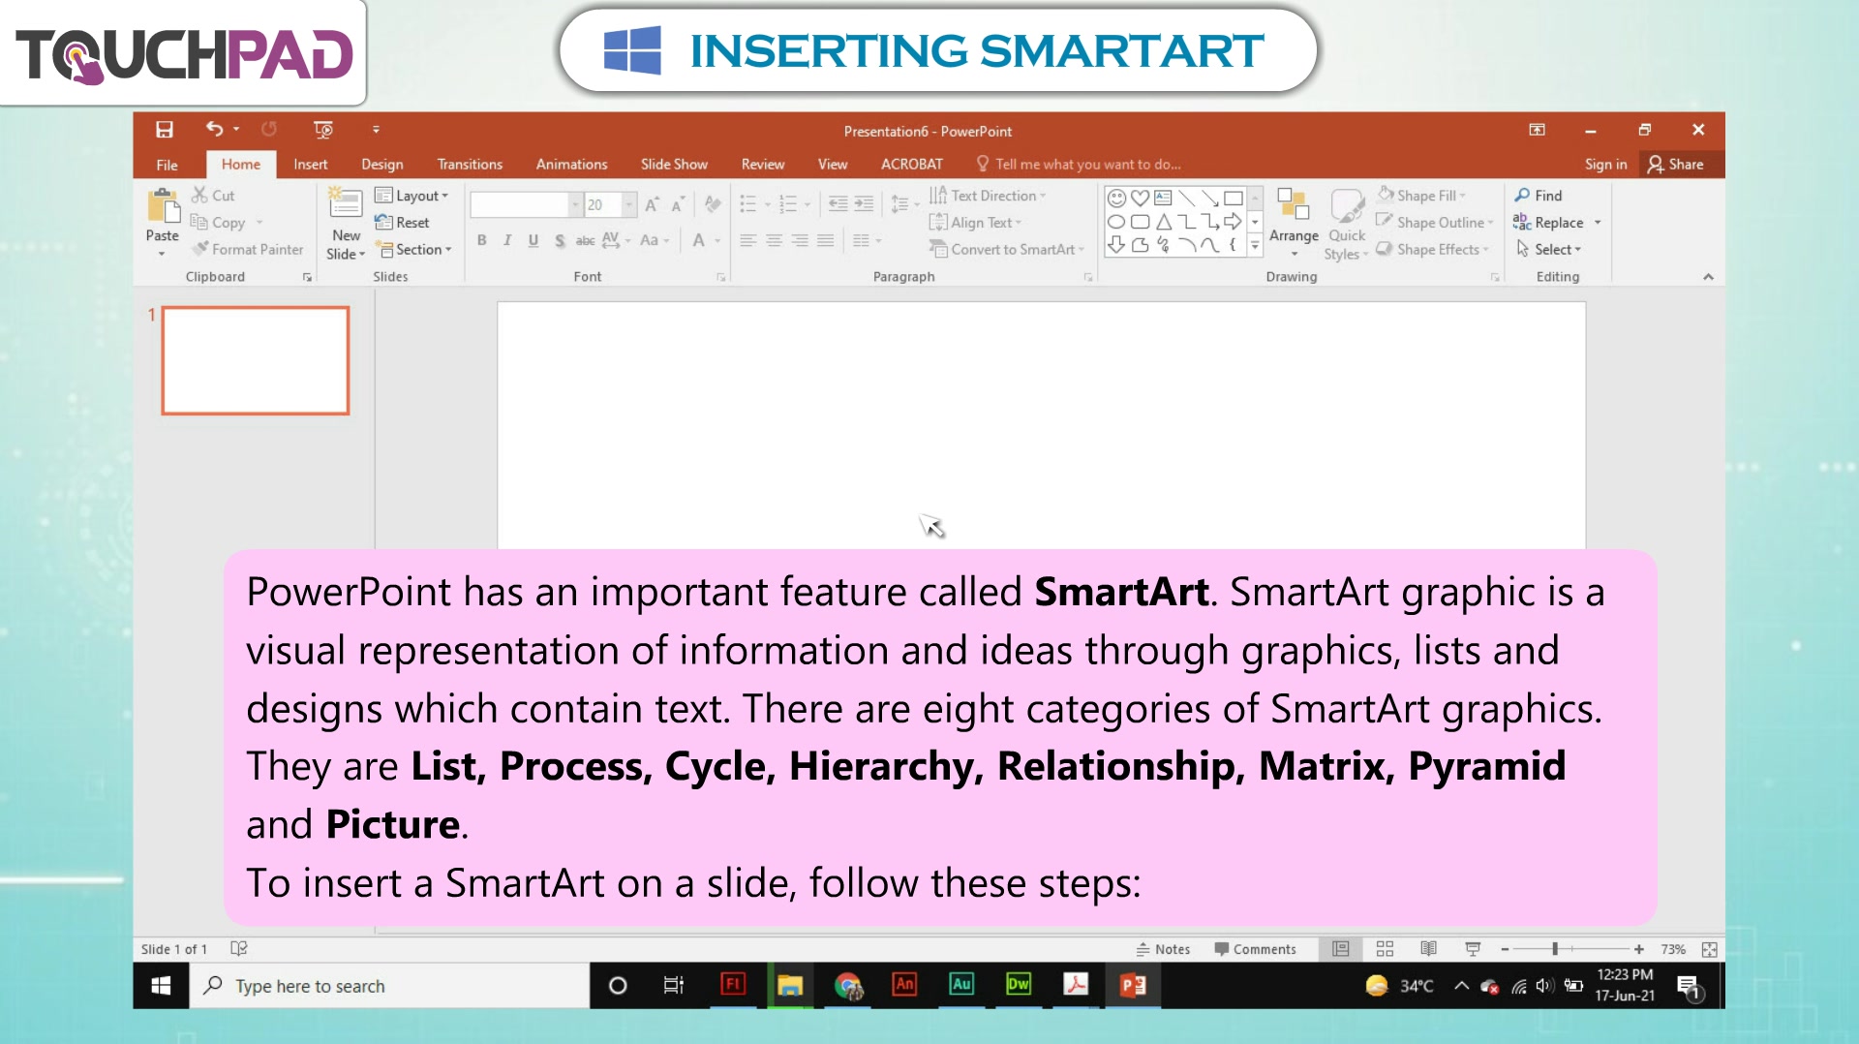1859x1044 pixels.
Task: Copy the selection
Action: point(219,223)
